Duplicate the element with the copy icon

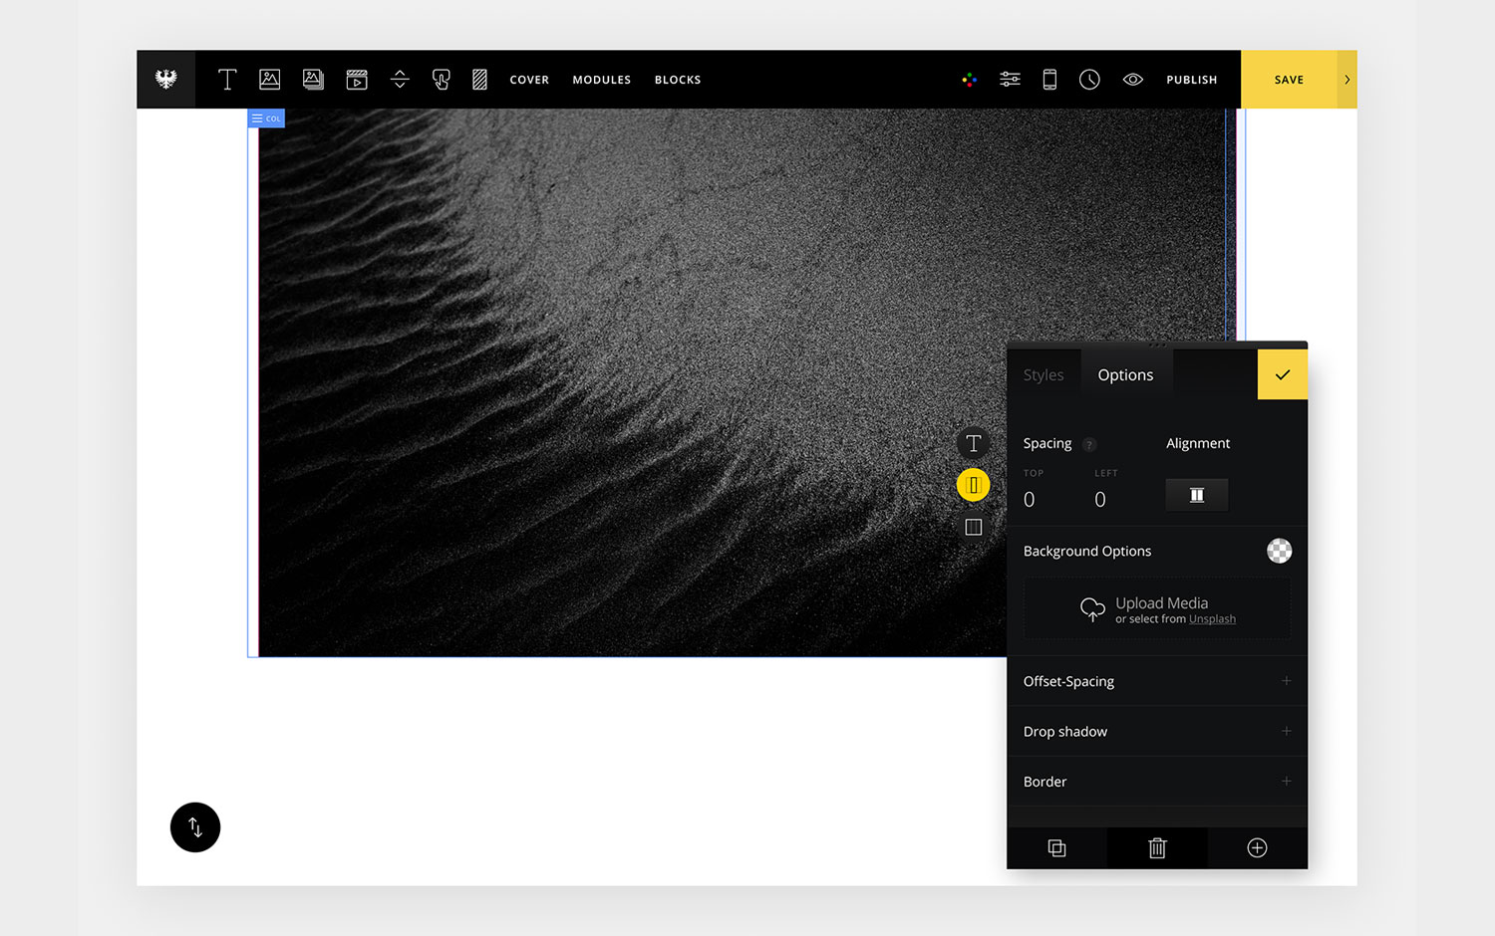tap(1056, 847)
